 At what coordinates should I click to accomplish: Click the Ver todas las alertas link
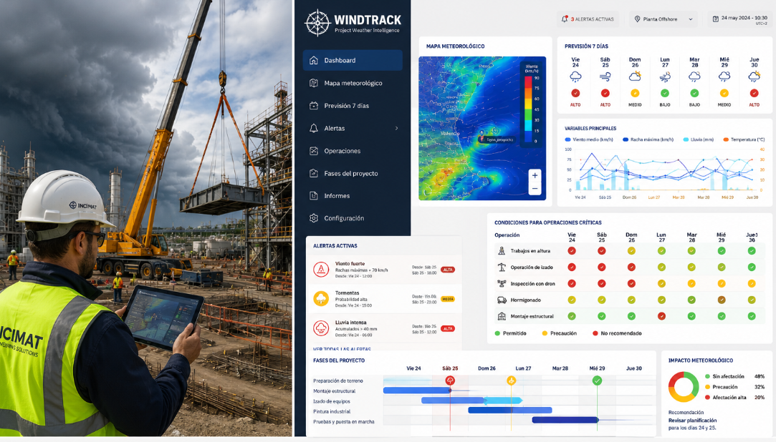(342, 348)
